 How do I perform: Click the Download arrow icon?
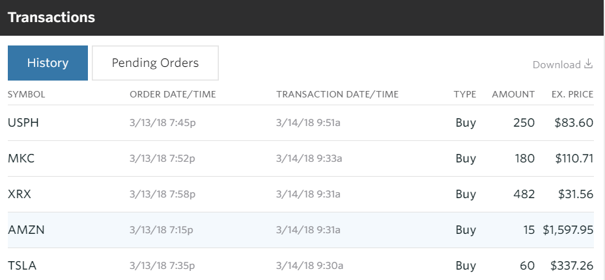pyautogui.click(x=589, y=64)
